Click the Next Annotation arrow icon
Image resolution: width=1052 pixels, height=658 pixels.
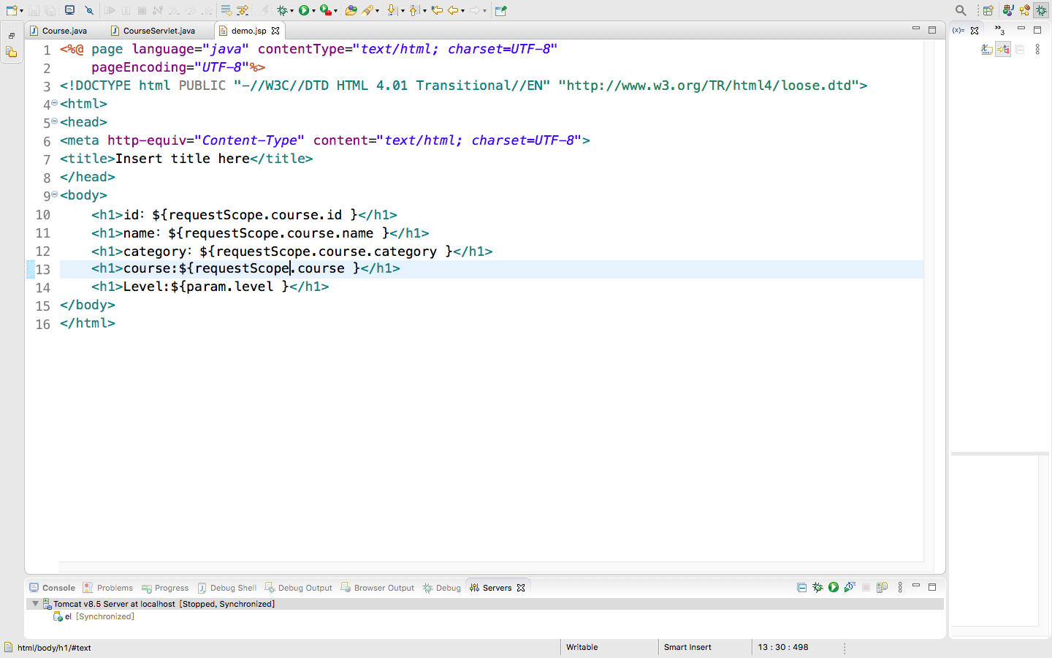coord(392,10)
